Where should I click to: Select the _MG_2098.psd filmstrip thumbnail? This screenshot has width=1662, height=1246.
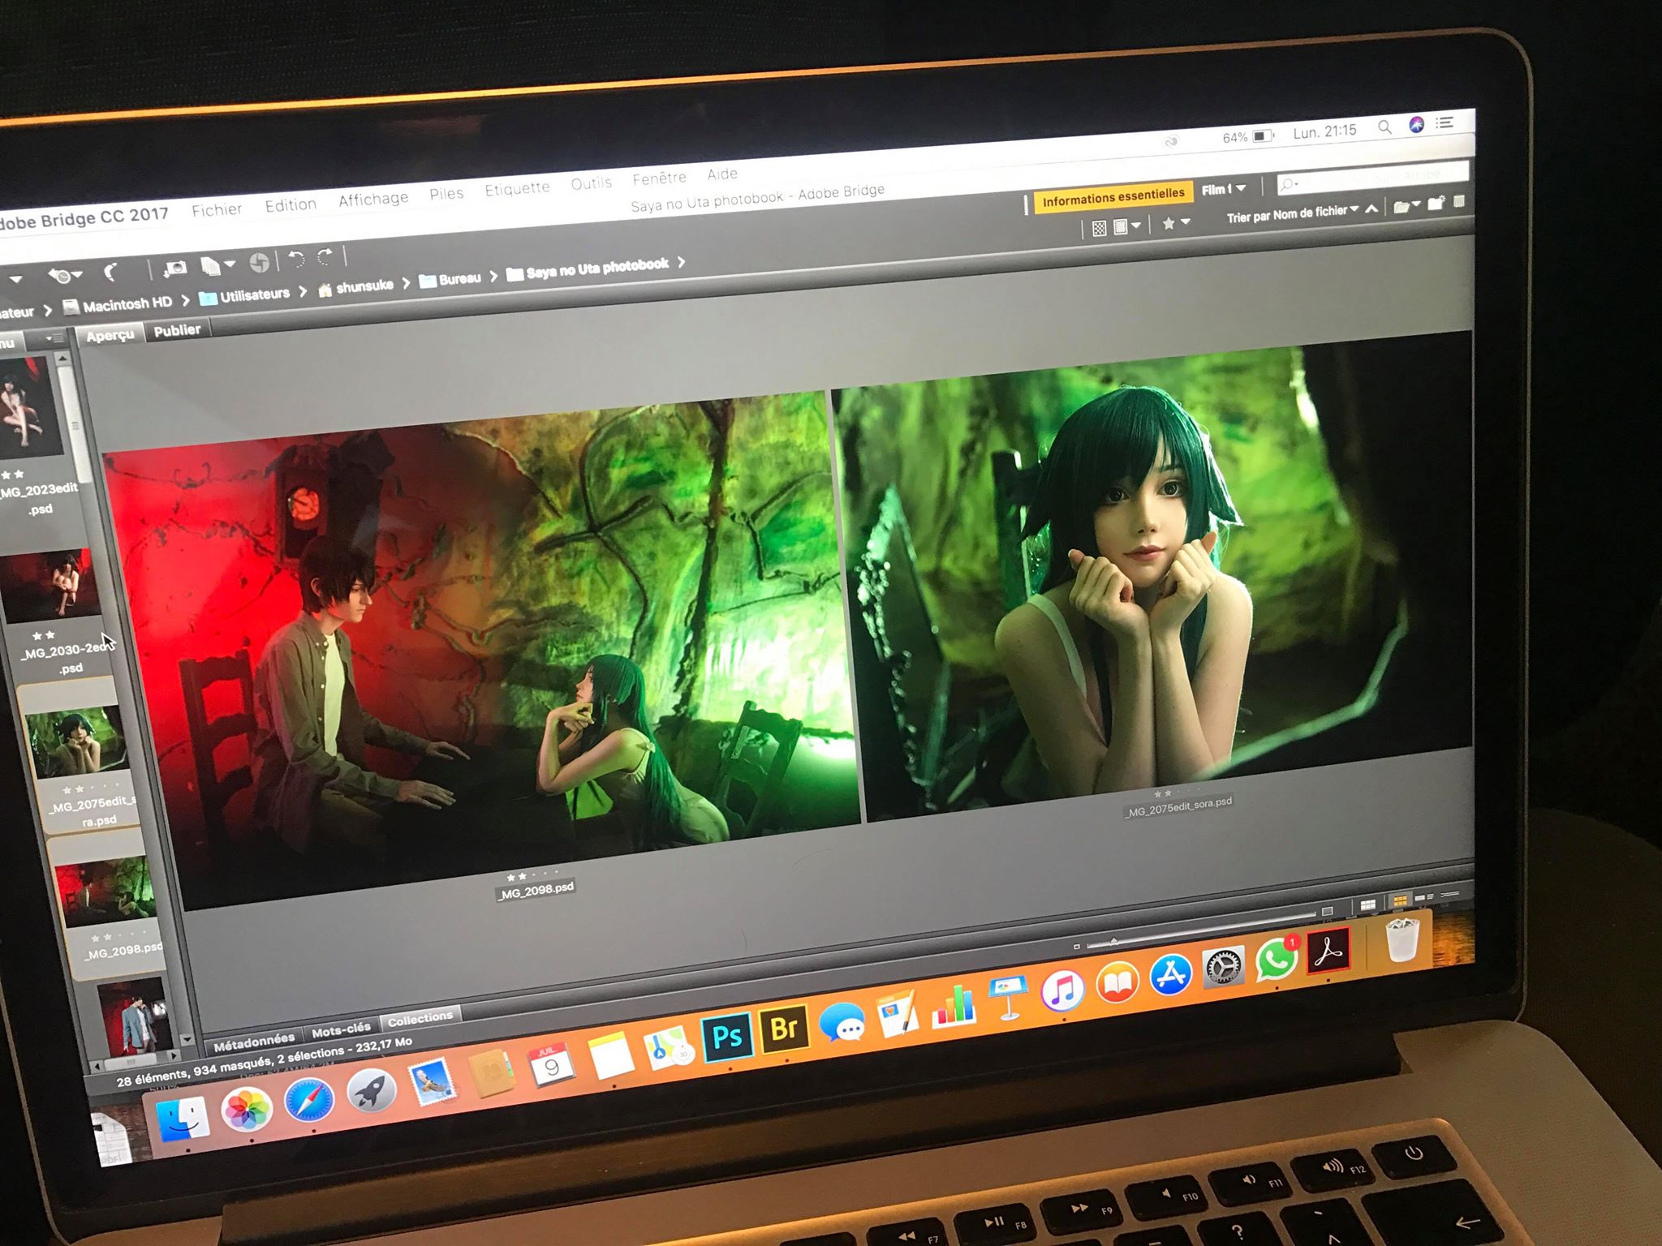(x=105, y=893)
